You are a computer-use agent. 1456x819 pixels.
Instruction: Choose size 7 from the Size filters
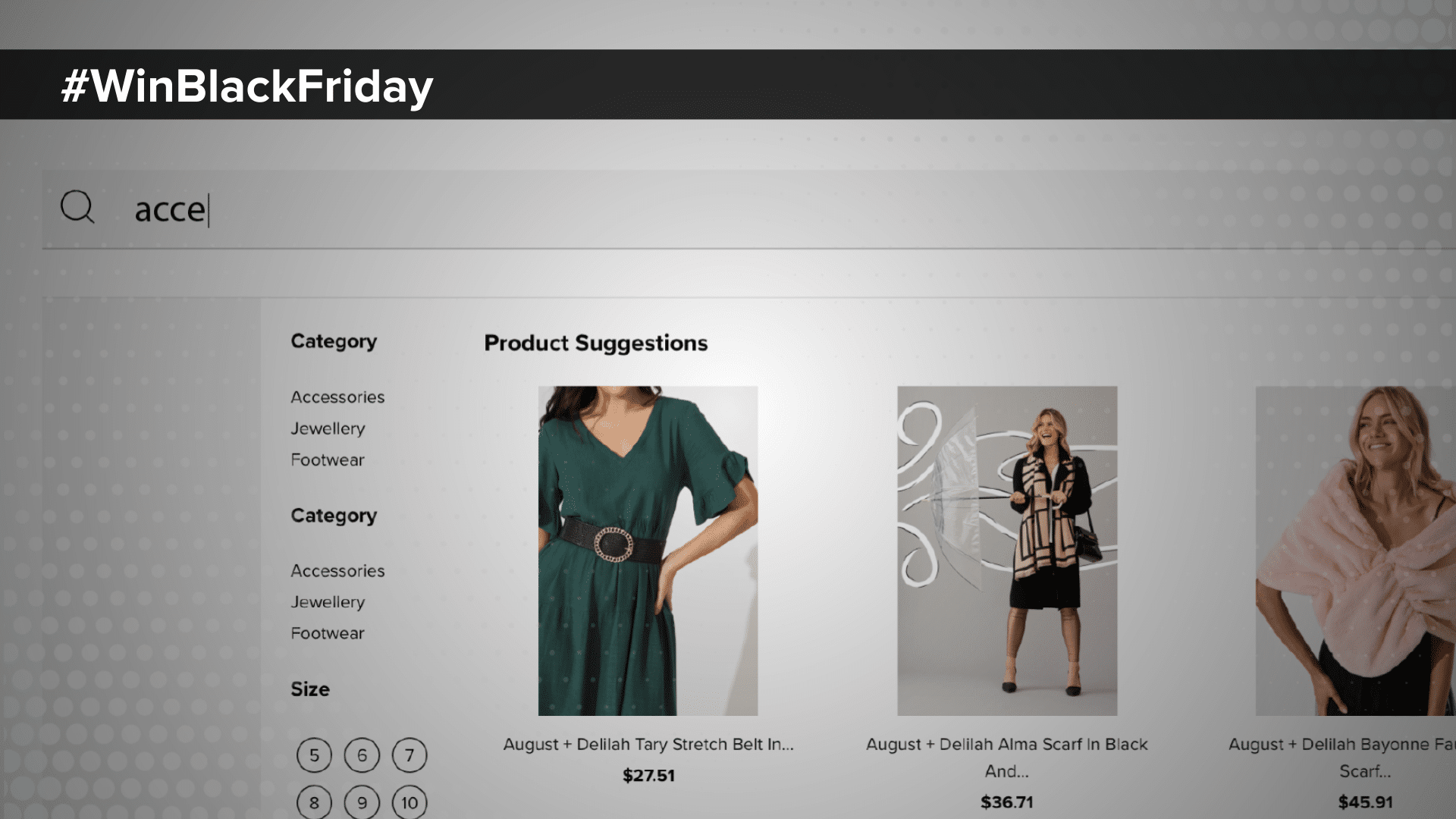[409, 755]
